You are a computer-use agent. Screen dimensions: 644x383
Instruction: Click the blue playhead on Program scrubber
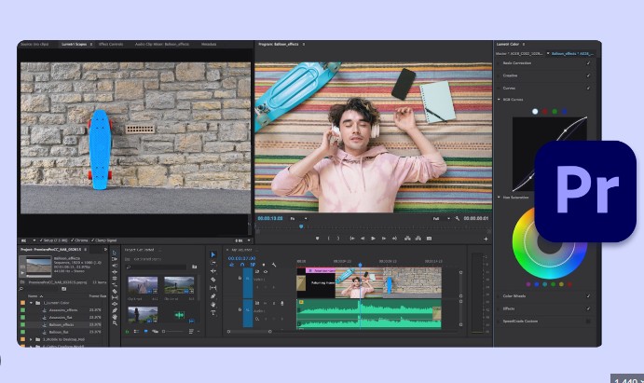tap(301, 226)
